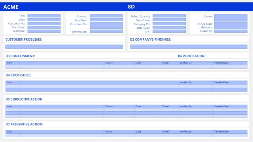253x142 pixels.
Task: Click the Defect Quantity input field
Action: (169, 16)
